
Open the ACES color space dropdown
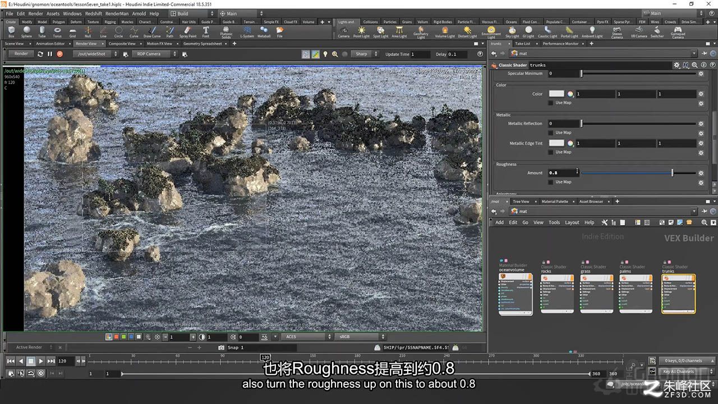(x=307, y=337)
